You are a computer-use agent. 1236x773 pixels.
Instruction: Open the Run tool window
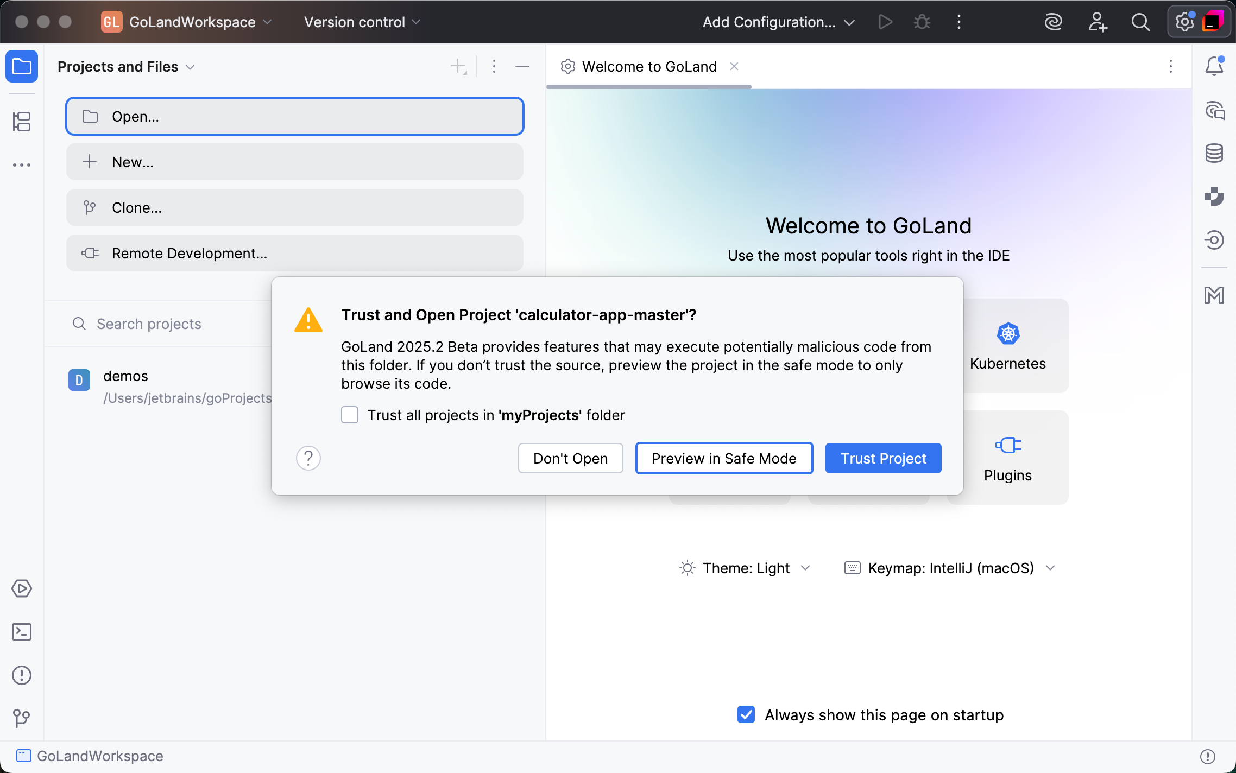[22, 588]
